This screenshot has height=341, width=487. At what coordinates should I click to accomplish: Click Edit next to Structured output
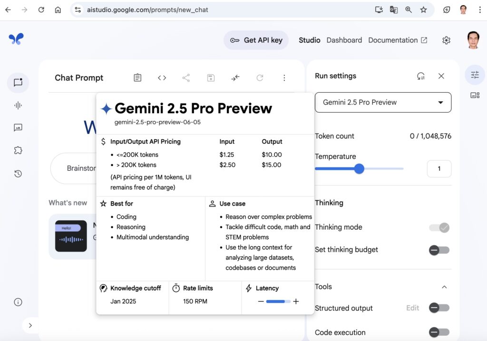pyautogui.click(x=412, y=308)
